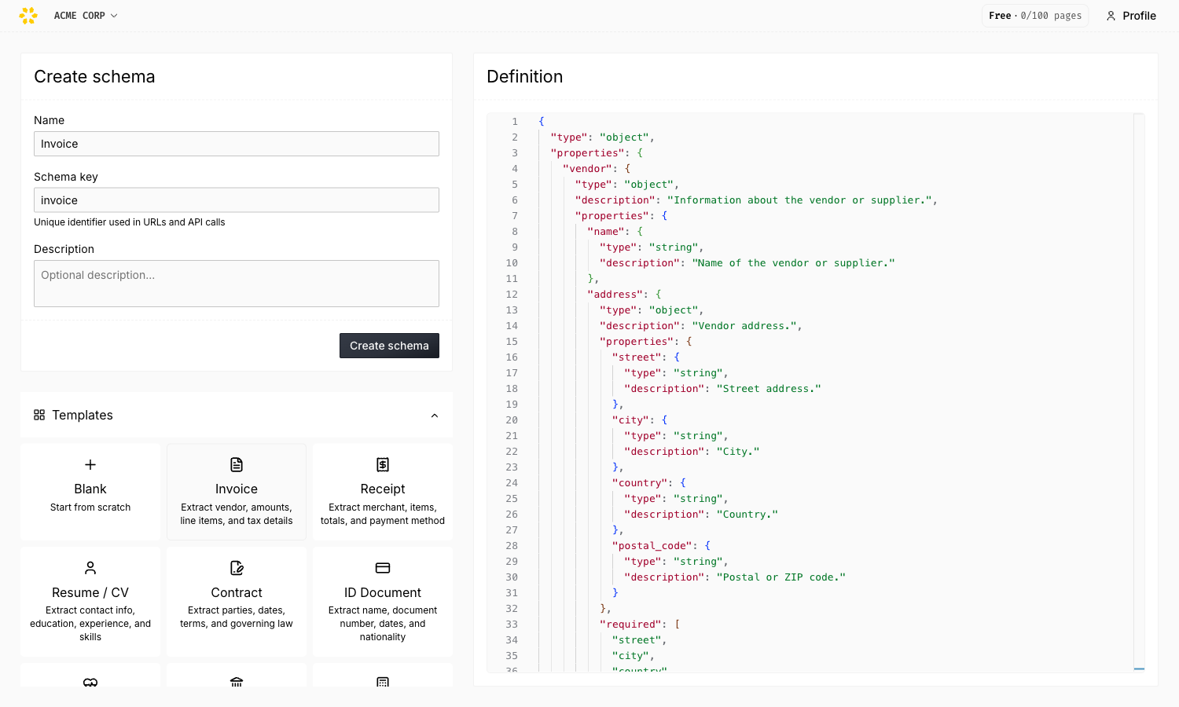Screen dimensions: 1179x707
Task: Click the "city" key on line 20
Action: (631, 420)
